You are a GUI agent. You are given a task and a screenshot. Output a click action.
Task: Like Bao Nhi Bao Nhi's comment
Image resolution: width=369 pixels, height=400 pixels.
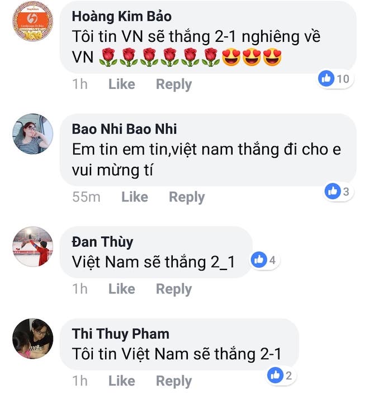point(135,197)
